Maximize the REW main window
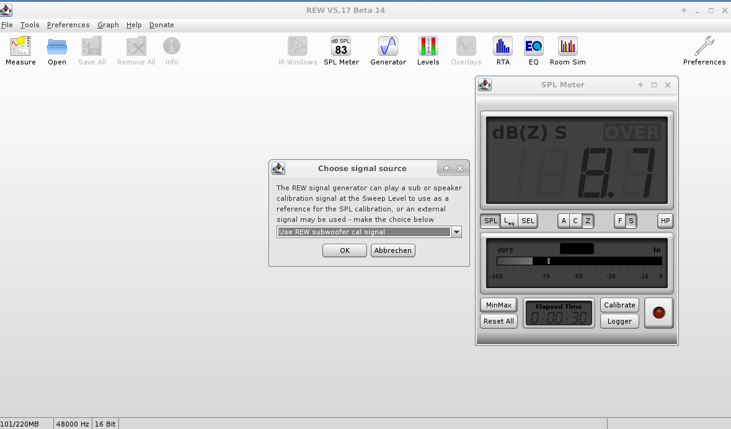The height and width of the screenshot is (429, 731). (711, 11)
